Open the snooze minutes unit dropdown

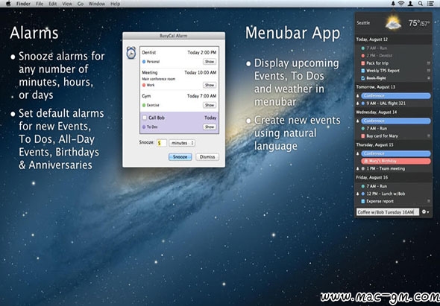(182, 143)
